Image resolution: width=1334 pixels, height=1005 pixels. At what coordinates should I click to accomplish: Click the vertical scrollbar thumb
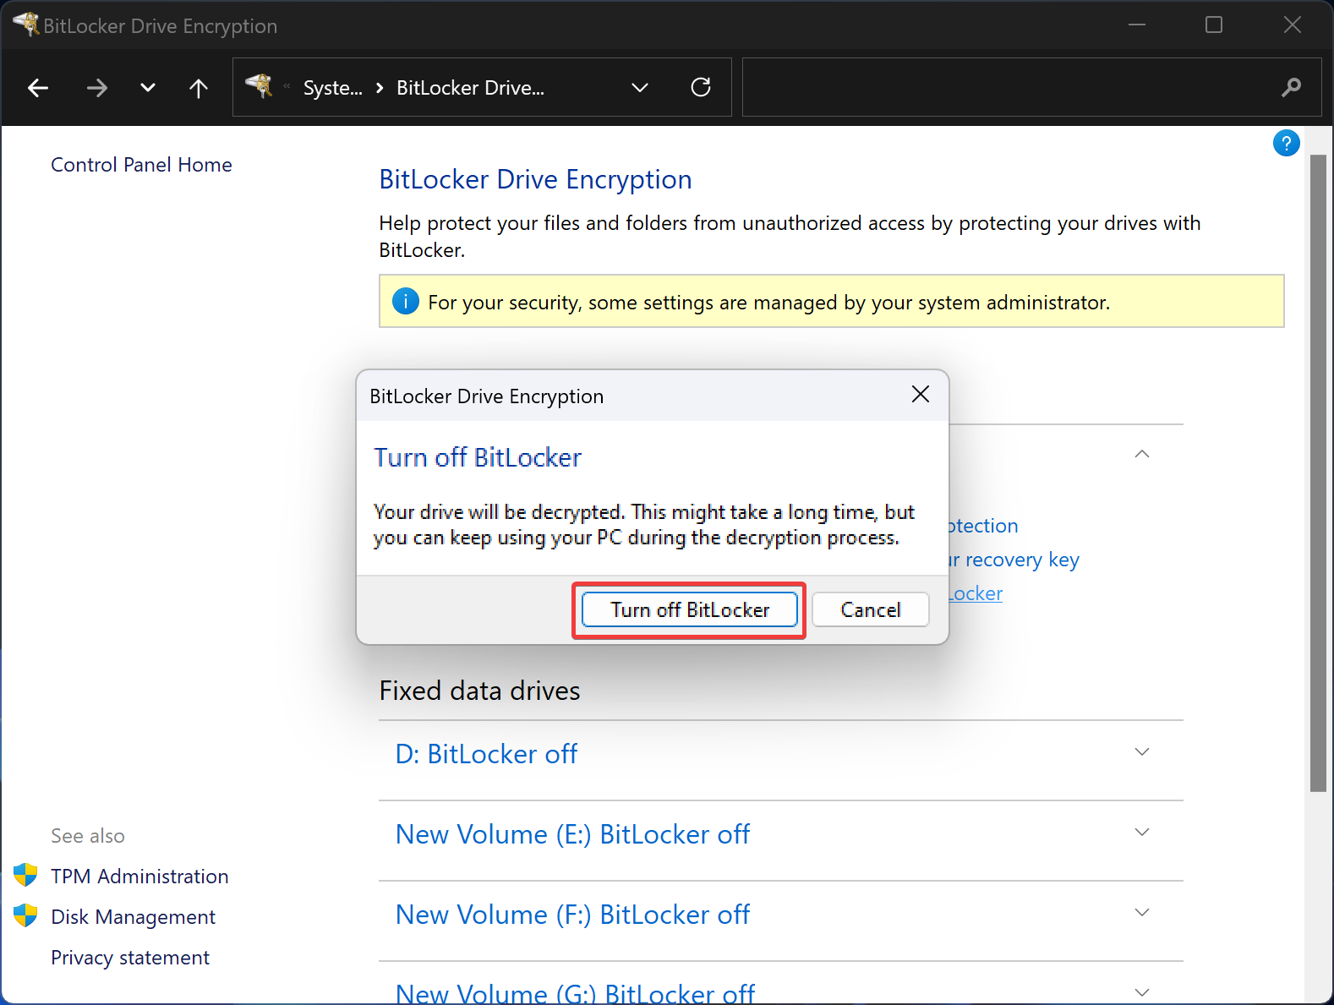pyautogui.click(x=1318, y=473)
